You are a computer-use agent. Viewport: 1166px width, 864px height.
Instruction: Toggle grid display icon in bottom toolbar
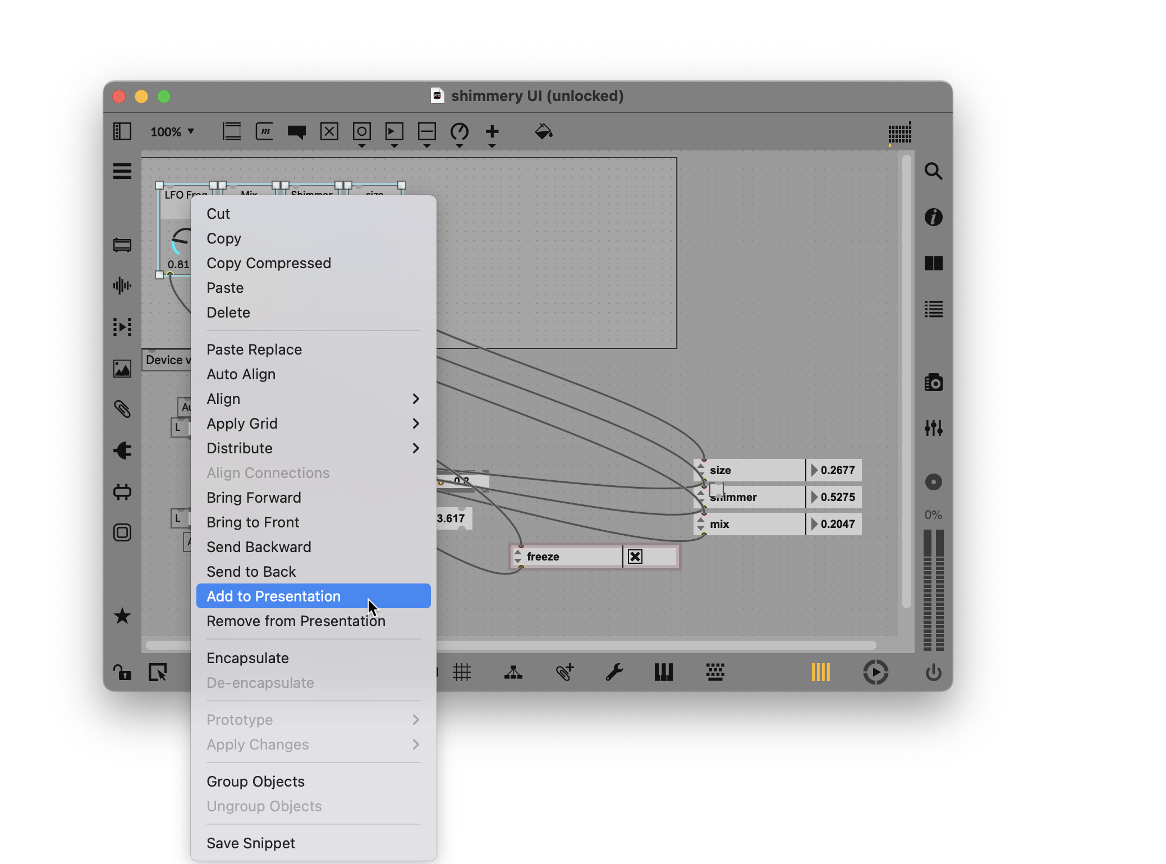[462, 672]
